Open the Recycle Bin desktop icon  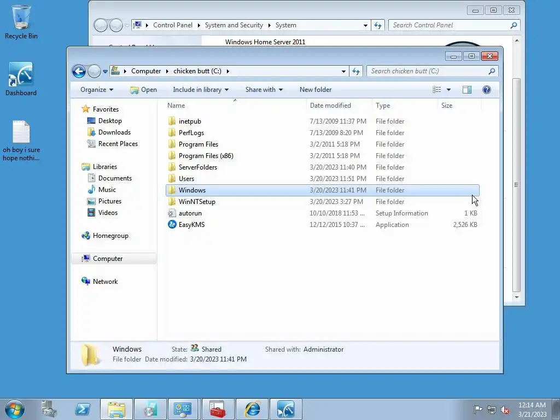[x=21, y=22]
